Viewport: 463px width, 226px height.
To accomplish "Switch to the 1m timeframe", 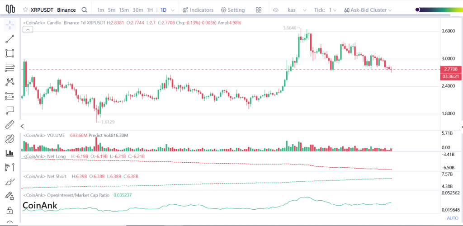I will 101,10.
